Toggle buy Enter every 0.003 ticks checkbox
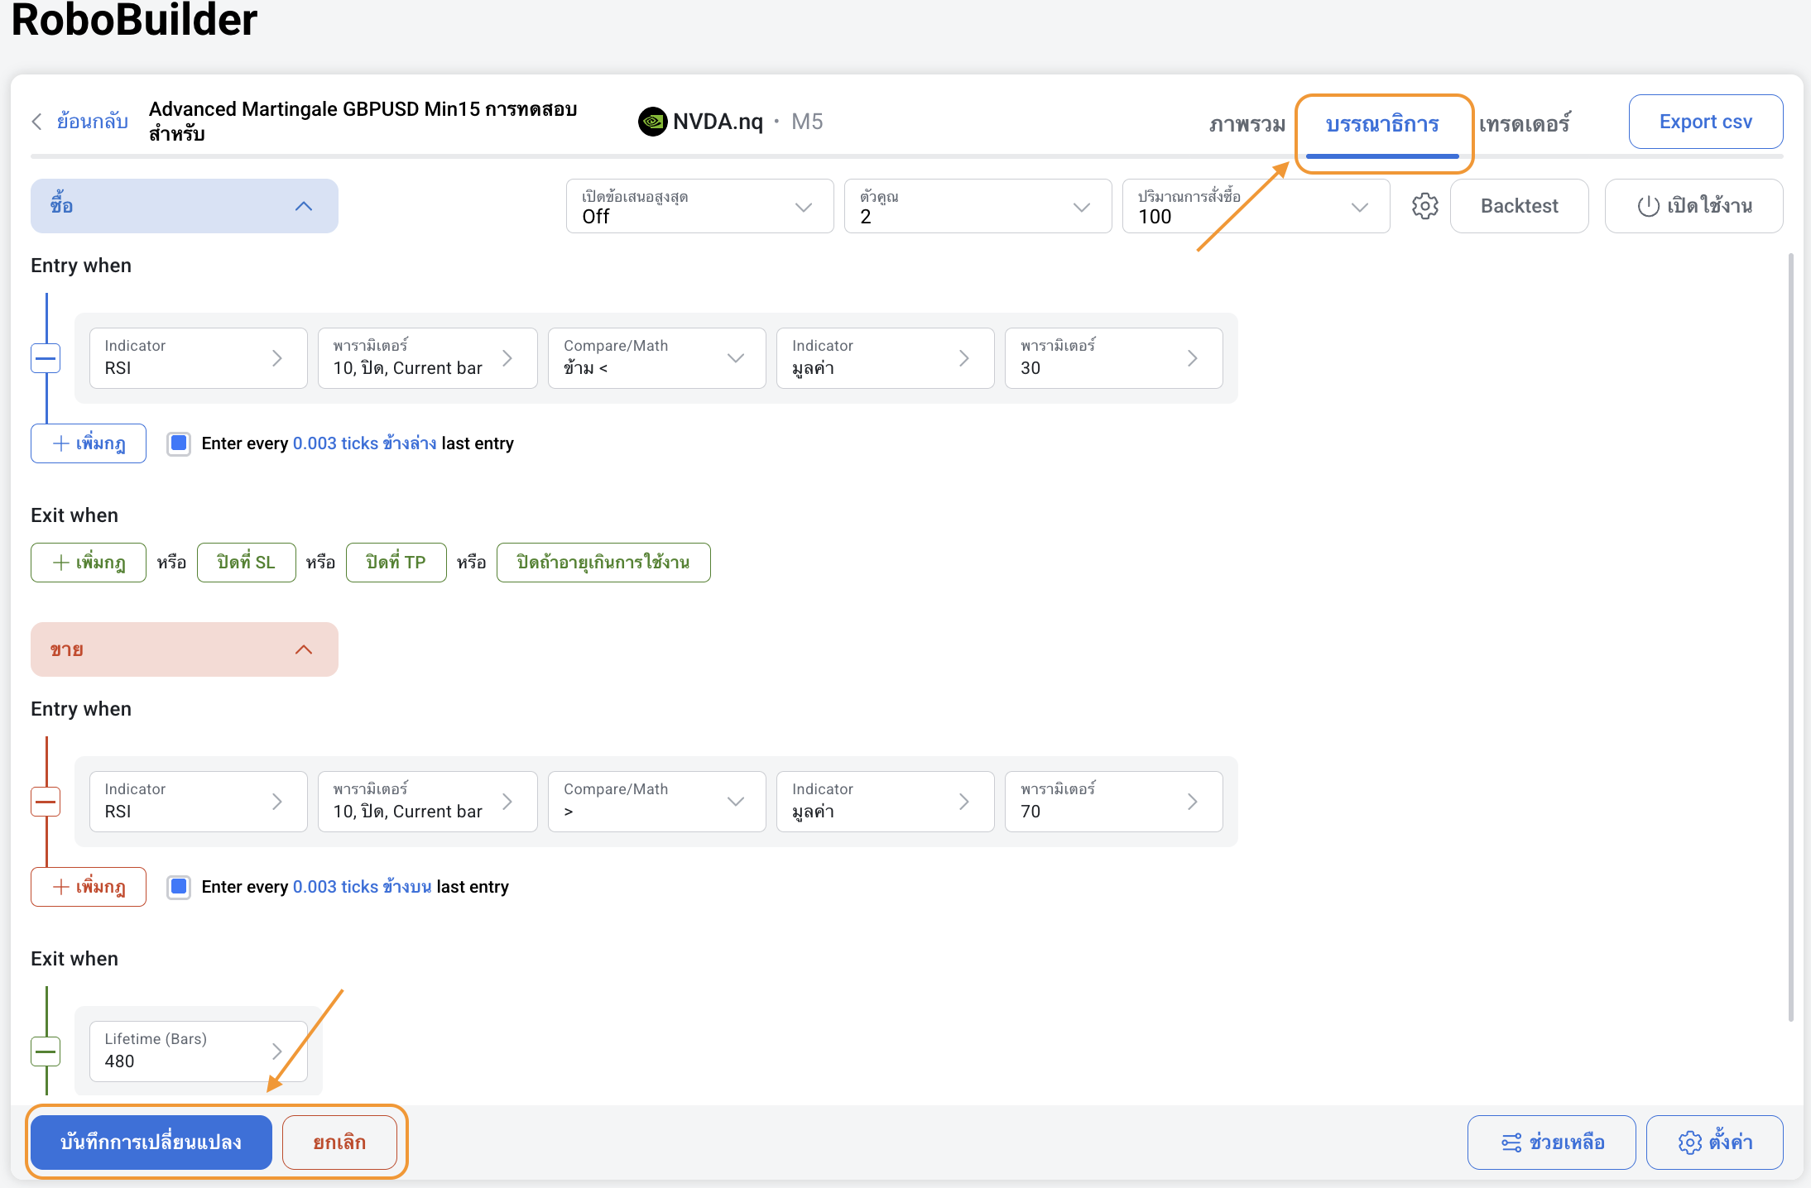Viewport: 1811px width, 1188px height. point(179,443)
